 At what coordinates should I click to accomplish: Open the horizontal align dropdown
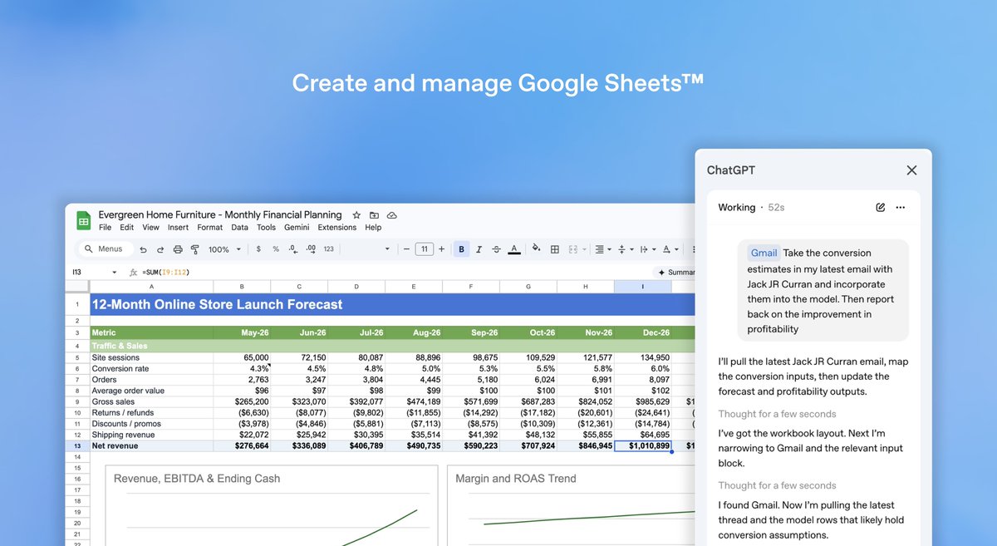(602, 249)
